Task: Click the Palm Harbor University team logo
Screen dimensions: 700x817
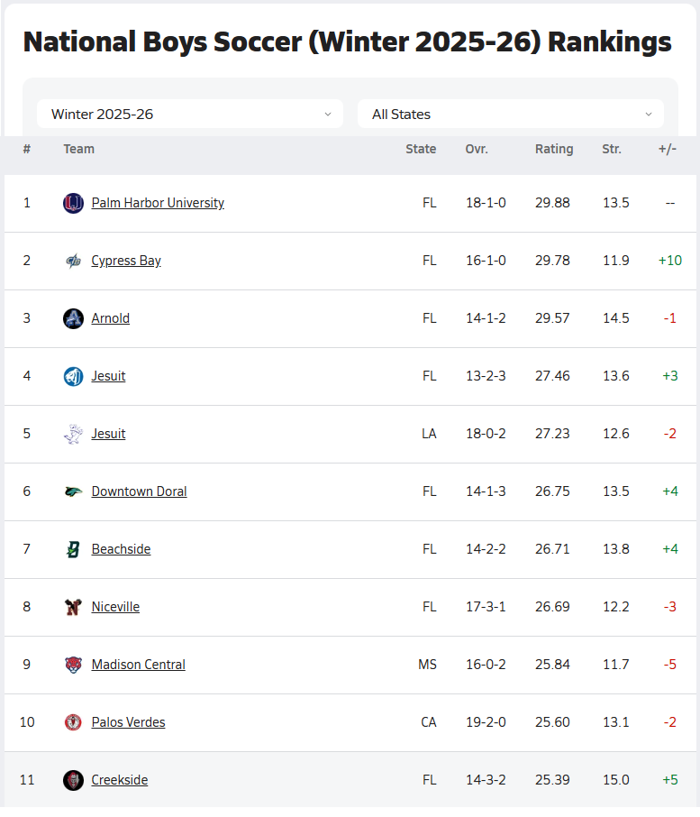Action: pos(73,203)
